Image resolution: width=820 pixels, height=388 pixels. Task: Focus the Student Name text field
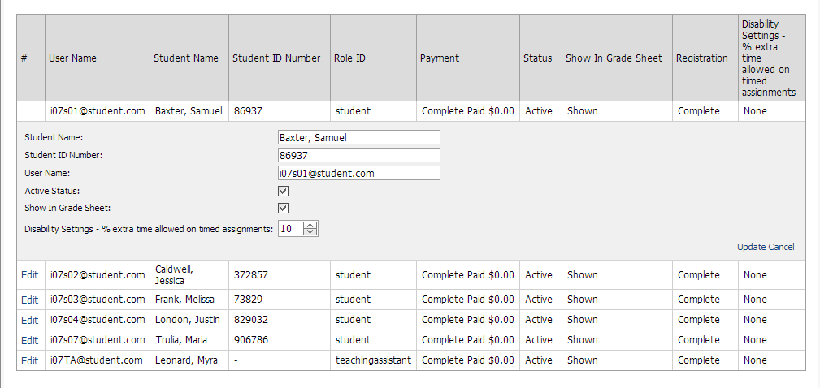tap(358, 137)
